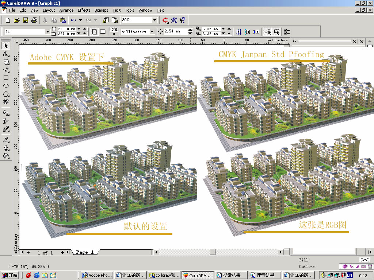Open a file with the Open folder icon
This screenshot has height=280, width=374.
(x=16, y=20)
